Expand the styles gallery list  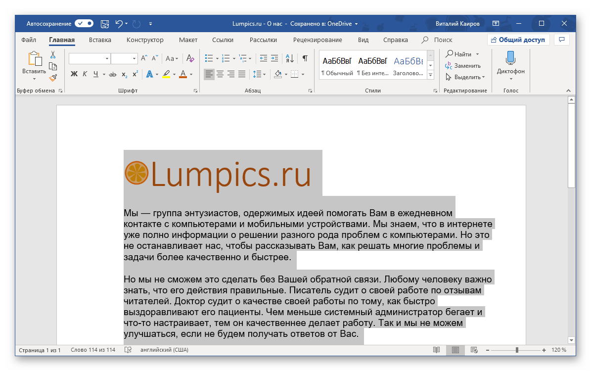pyautogui.click(x=430, y=75)
